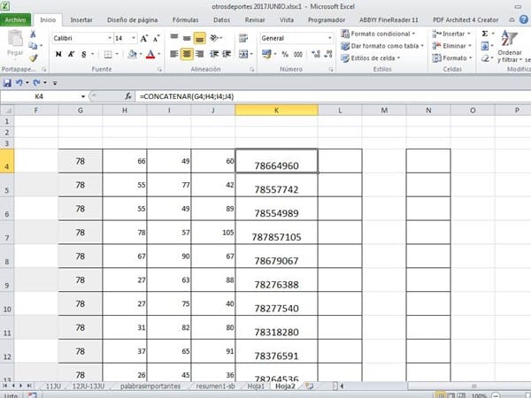Apply percent style format
Screen dimensions: 531x398
coord(285,54)
